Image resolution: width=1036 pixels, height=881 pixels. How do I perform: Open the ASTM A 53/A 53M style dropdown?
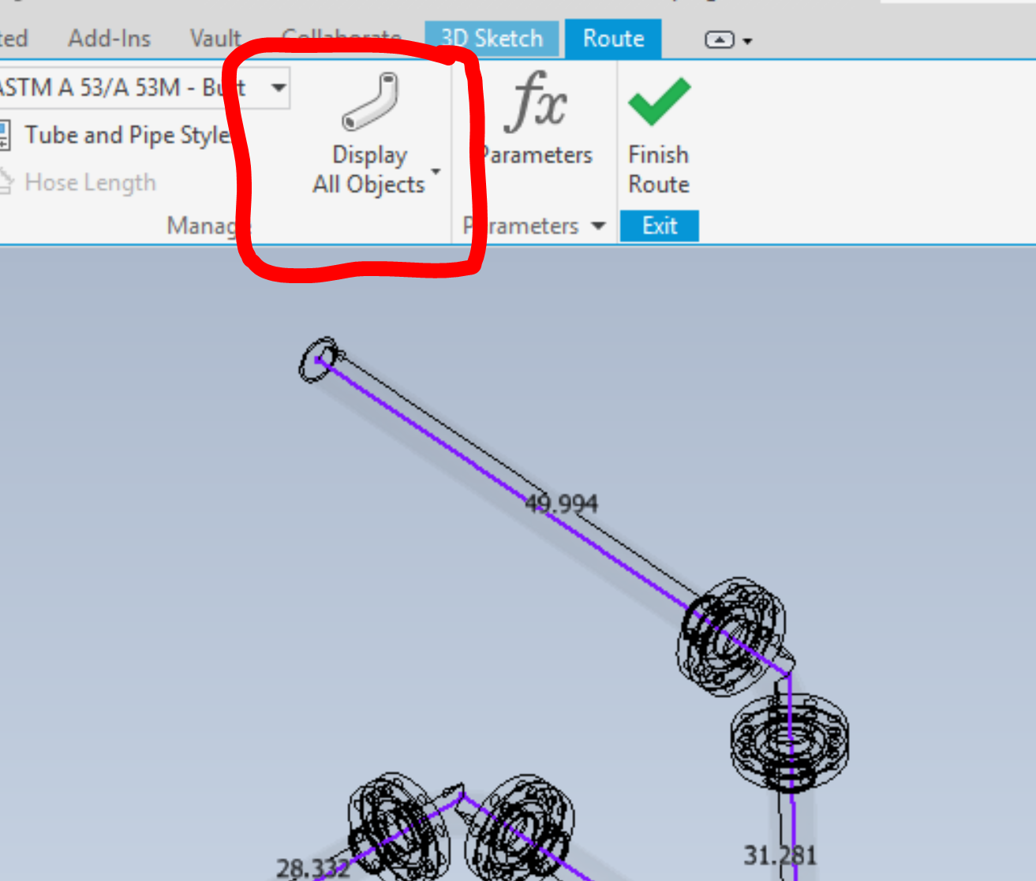pyautogui.click(x=278, y=88)
